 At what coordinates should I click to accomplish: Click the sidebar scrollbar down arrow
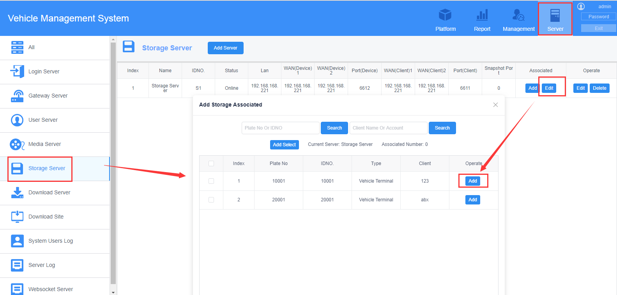click(113, 292)
